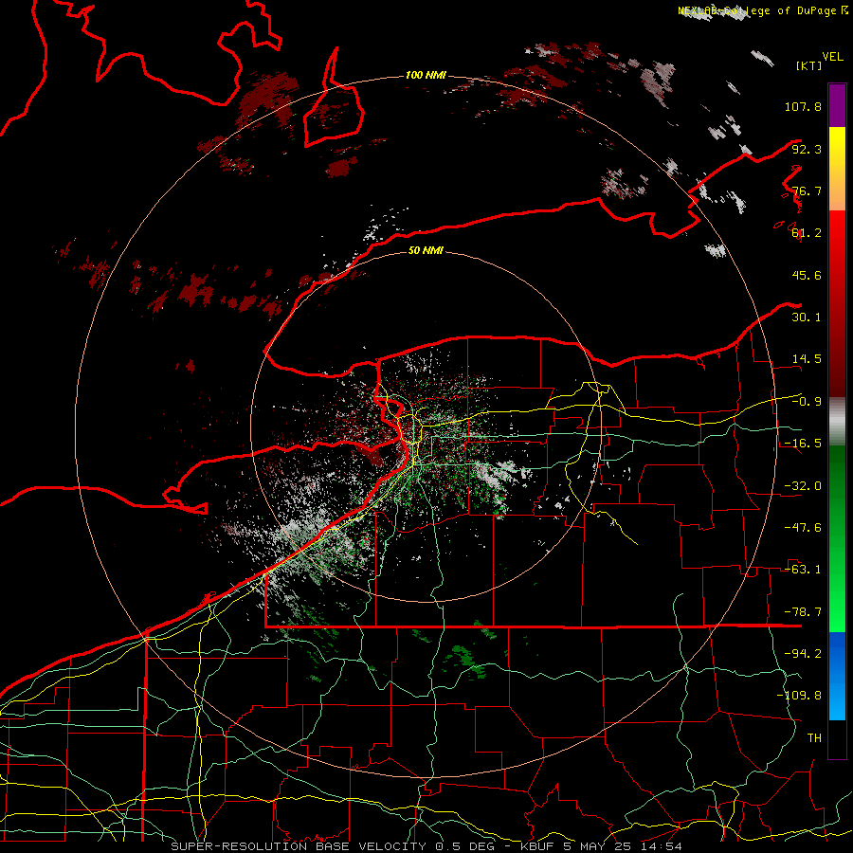Click the 50 NMI range ring label
Viewport: 853px width, 853px height.
click(426, 250)
